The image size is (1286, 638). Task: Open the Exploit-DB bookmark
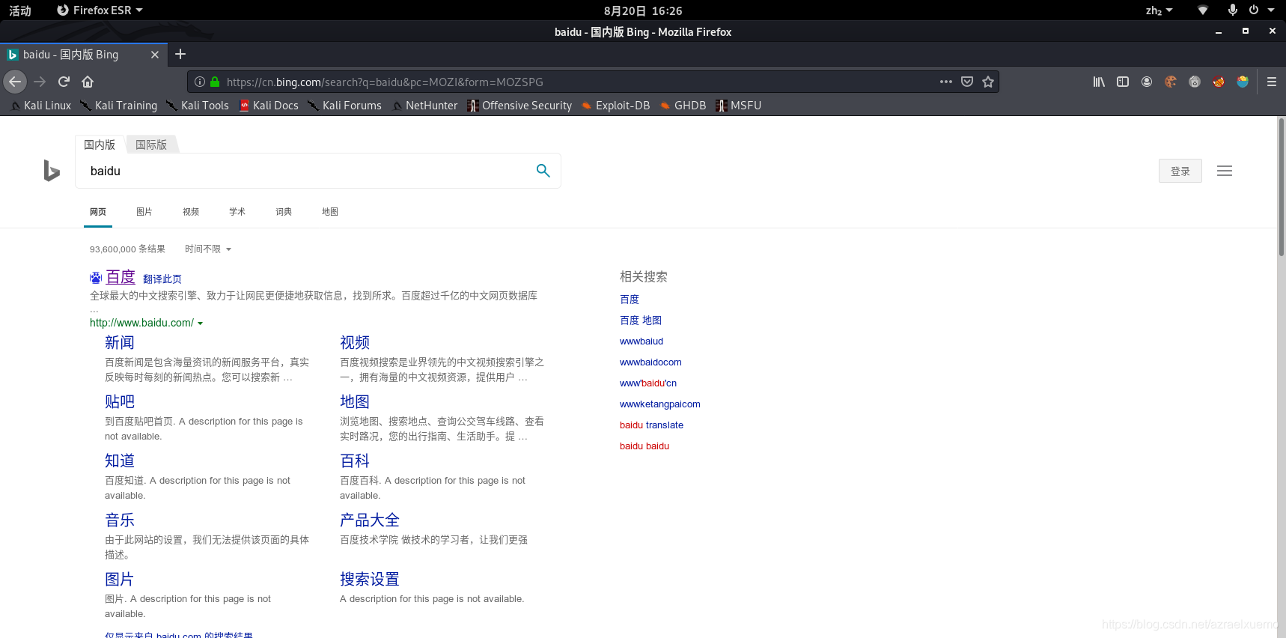[x=616, y=106]
